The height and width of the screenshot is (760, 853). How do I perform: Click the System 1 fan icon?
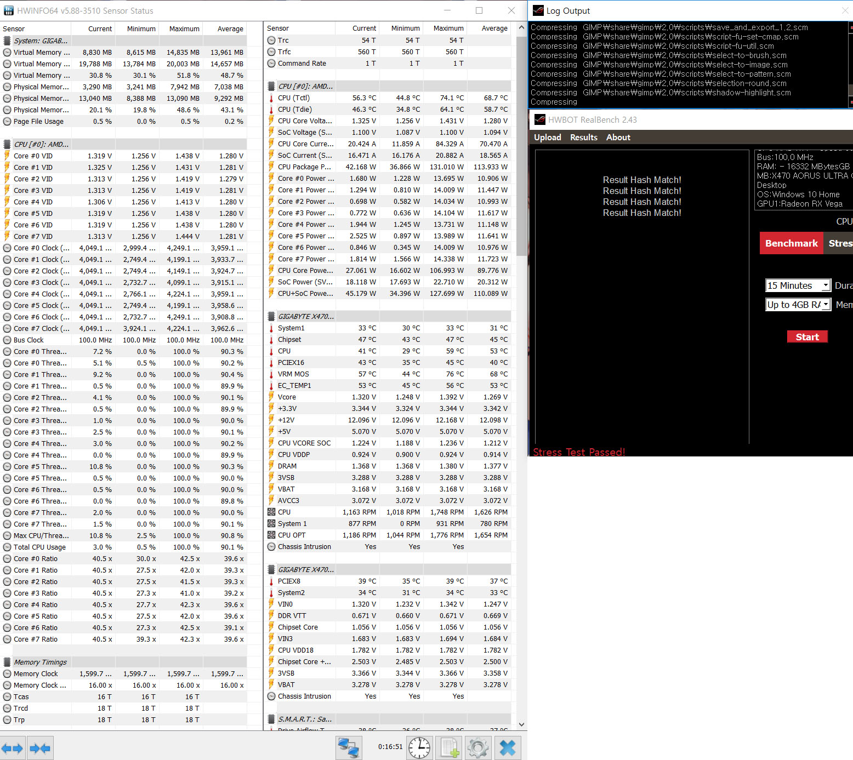(271, 523)
